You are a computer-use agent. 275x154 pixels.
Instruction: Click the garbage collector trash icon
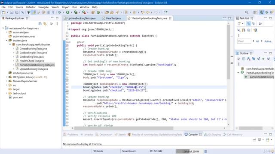tap(205, 151)
